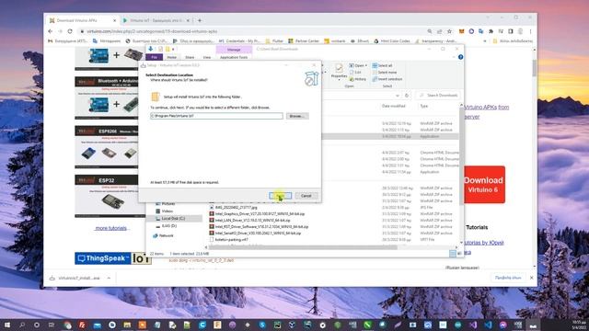Click Bluetooth + Arduino tutorial thumbnail
Screen dimensions: 589x331
tap(107, 98)
